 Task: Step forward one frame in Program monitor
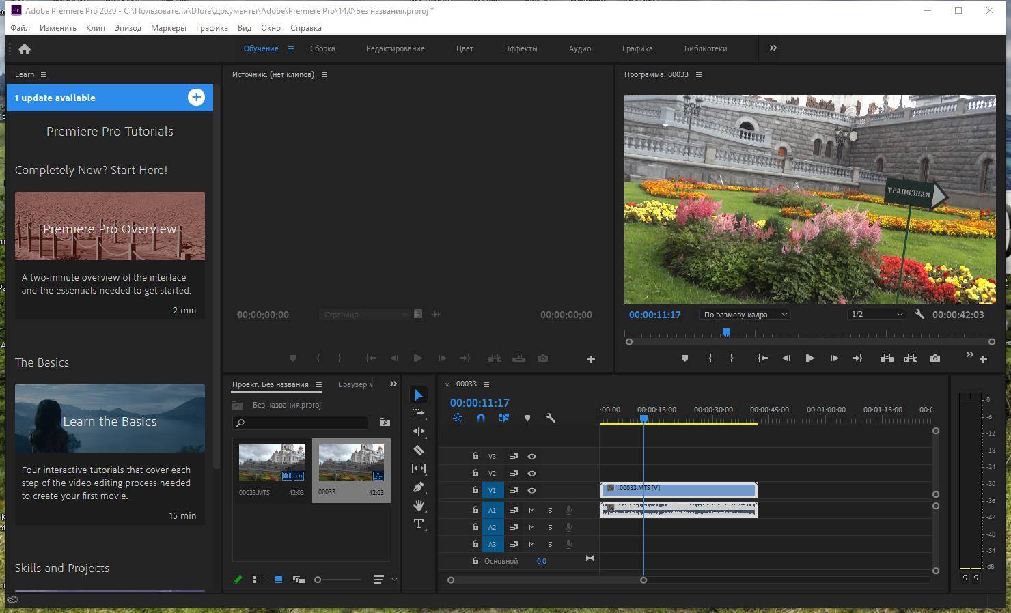[x=834, y=358]
